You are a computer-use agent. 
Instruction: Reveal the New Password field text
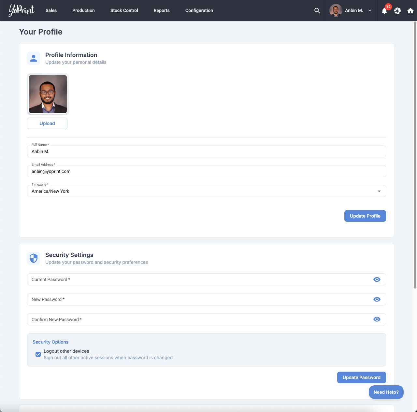point(377,299)
